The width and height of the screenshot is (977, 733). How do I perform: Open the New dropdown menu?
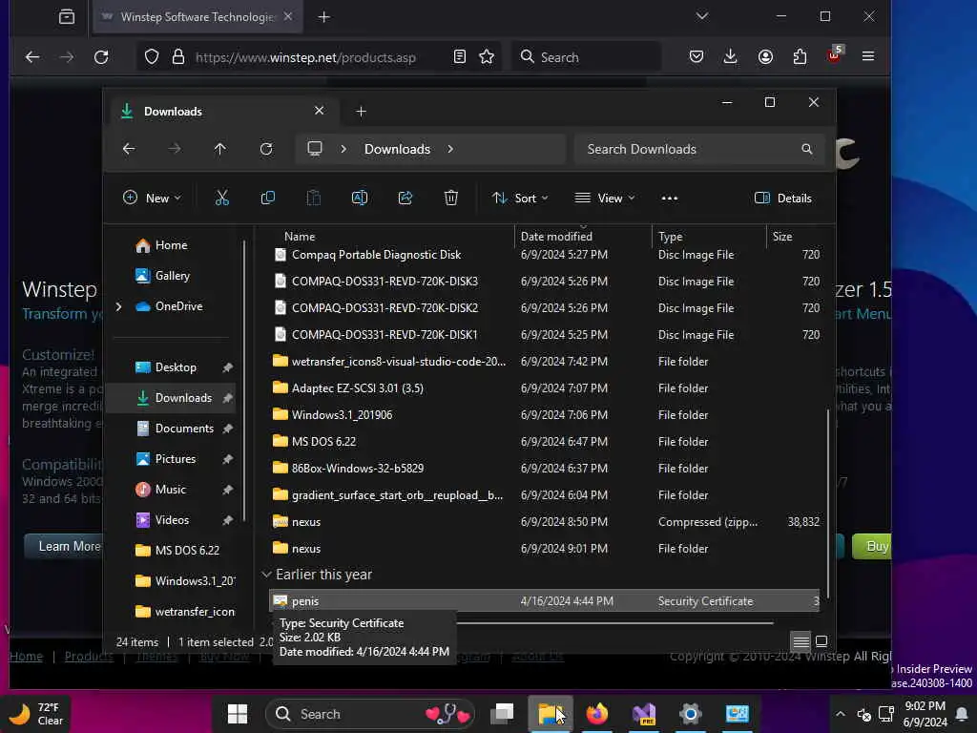152,199
